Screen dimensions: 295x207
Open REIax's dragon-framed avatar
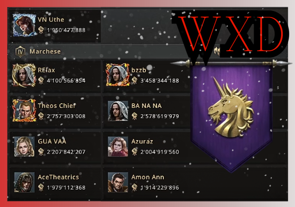[24, 75]
